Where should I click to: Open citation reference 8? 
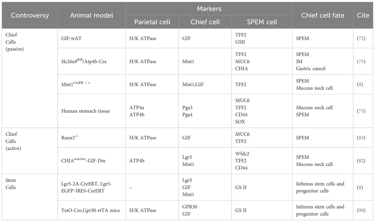tap(360, 187)
